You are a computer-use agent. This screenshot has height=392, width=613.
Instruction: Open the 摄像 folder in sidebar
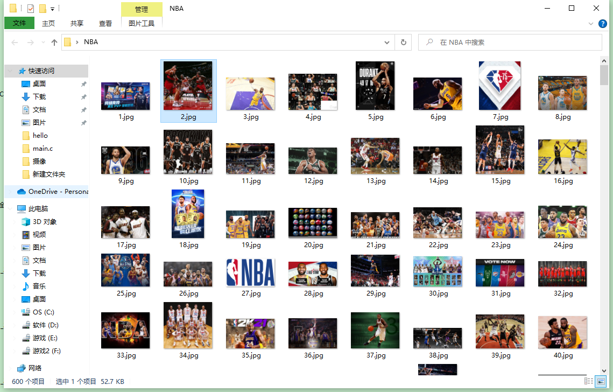click(39, 161)
